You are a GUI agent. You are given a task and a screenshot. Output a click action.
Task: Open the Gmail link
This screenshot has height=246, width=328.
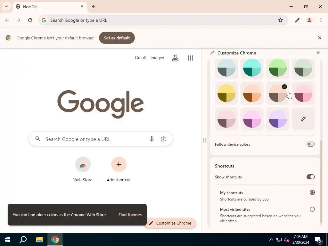click(x=140, y=58)
